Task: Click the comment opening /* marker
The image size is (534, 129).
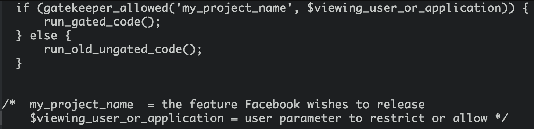Action: pos(9,104)
